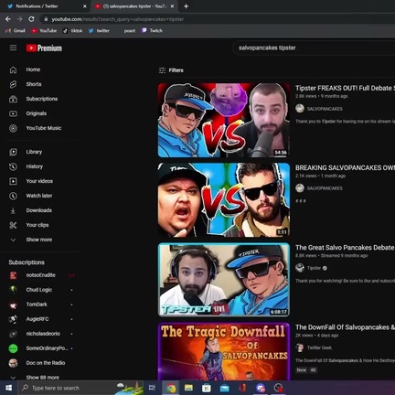This screenshot has width=395, height=395.
Task: Expand Show more in the sidebar
Action: (40, 240)
